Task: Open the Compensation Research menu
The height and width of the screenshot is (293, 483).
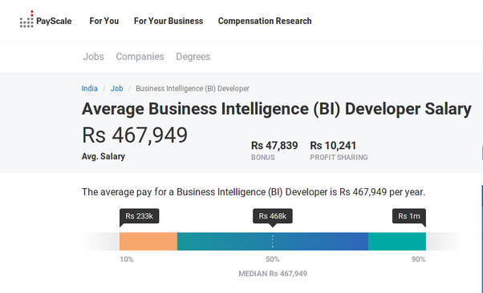Action: (x=265, y=21)
